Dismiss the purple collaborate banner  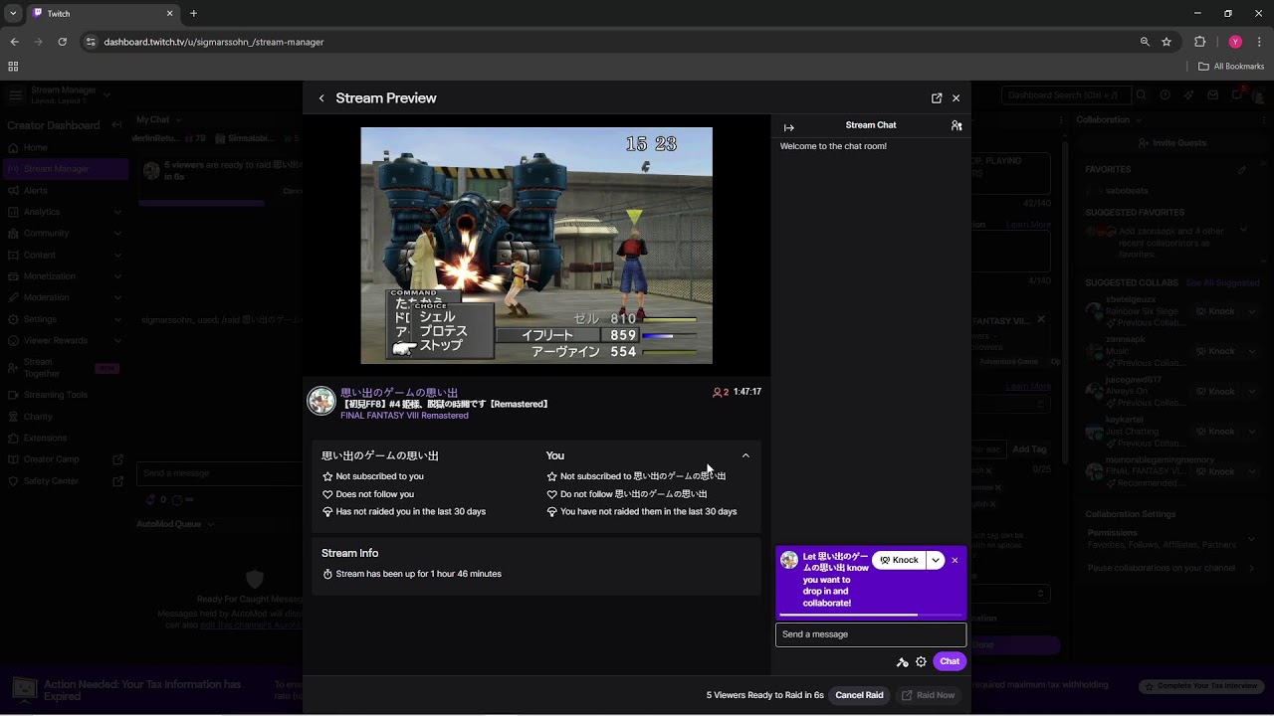(955, 561)
